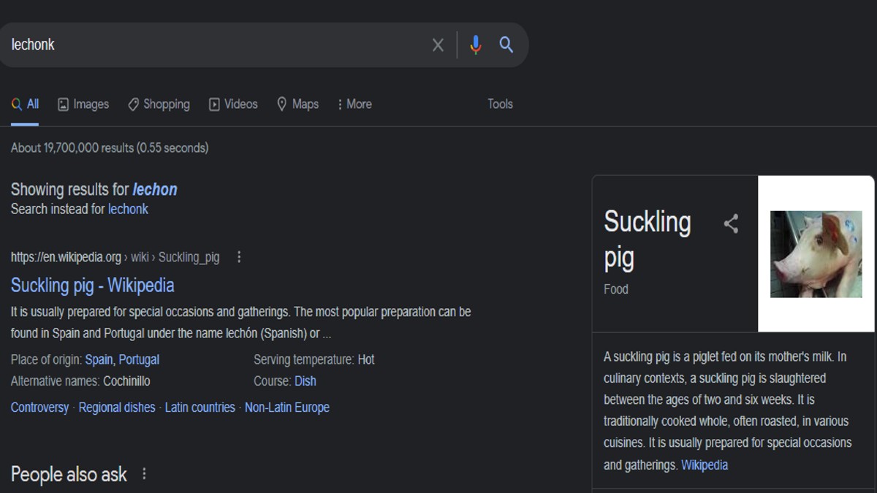Viewport: 877px width, 493px height.
Task: Click the share icon in Suckling pig panel
Action: click(731, 223)
